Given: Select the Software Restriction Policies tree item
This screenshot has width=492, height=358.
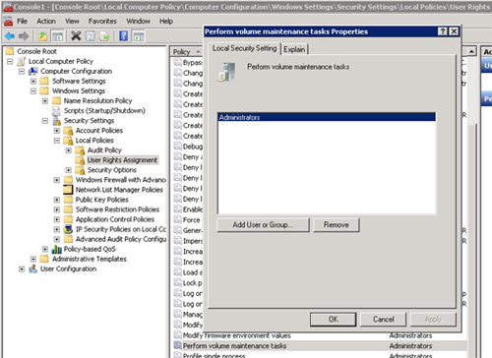Looking at the screenshot, I should 117,209.
